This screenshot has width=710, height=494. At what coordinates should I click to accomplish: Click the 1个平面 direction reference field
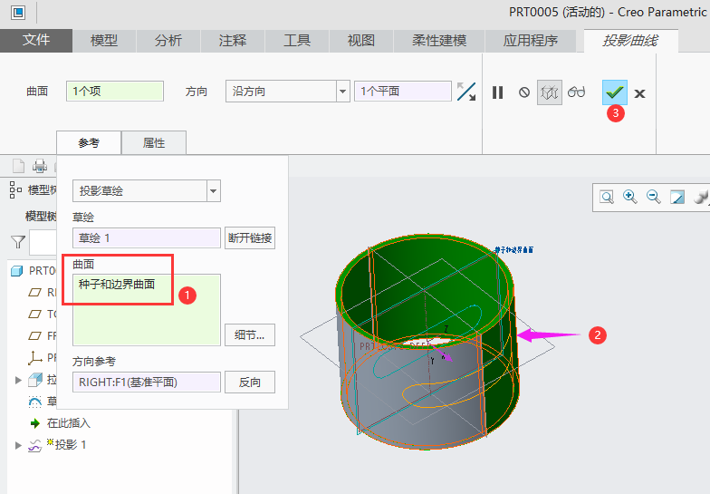(402, 91)
